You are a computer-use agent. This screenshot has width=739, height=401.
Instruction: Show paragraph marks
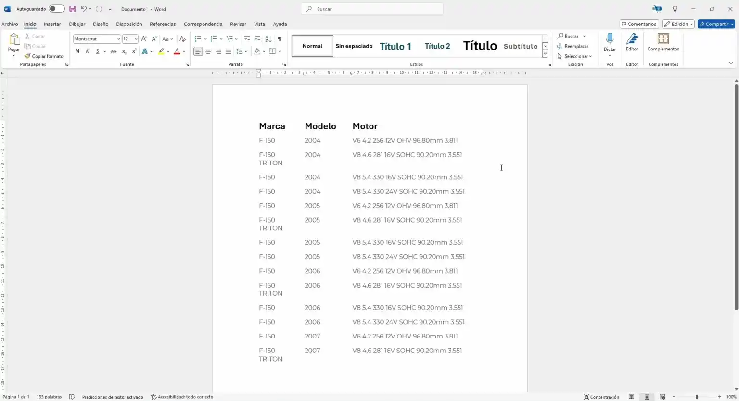(x=280, y=39)
